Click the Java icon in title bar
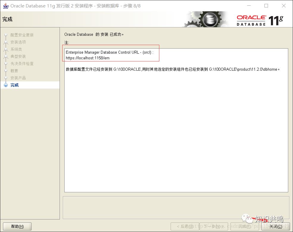This screenshot has height=232, width=293. pos(6,6)
